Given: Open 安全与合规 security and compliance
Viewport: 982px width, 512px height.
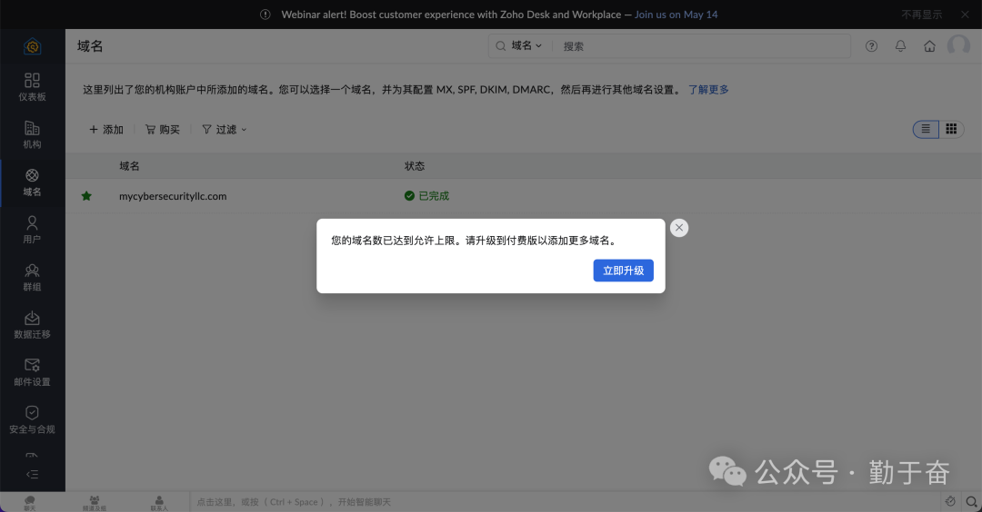Looking at the screenshot, I should pyautogui.click(x=32, y=418).
